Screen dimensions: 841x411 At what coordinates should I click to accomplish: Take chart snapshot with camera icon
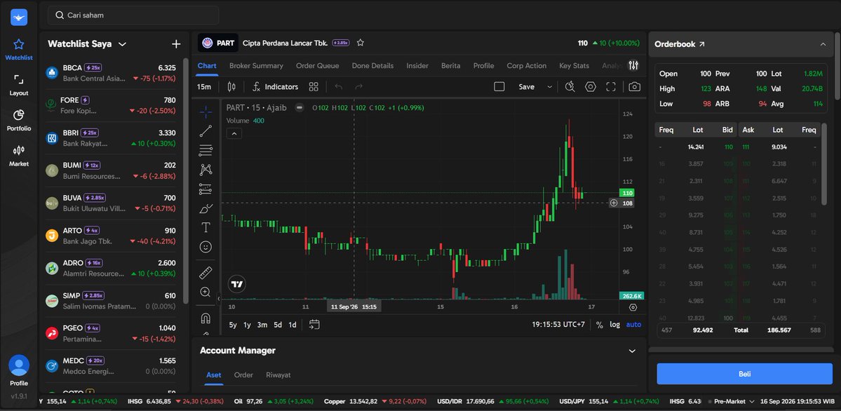(634, 86)
